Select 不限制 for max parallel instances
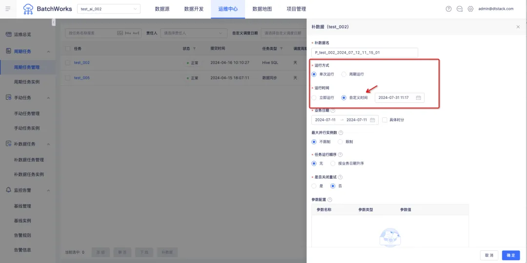 click(314, 142)
